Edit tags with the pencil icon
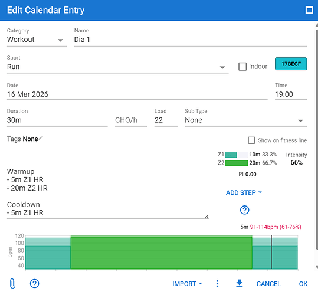This screenshot has width=318, height=295. (41, 138)
